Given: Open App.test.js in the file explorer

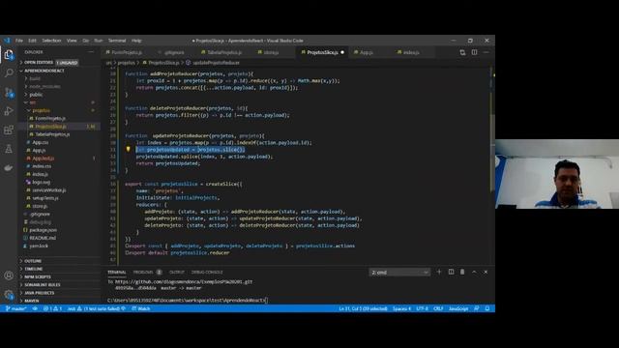Looking at the screenshot, I should 44,159.
